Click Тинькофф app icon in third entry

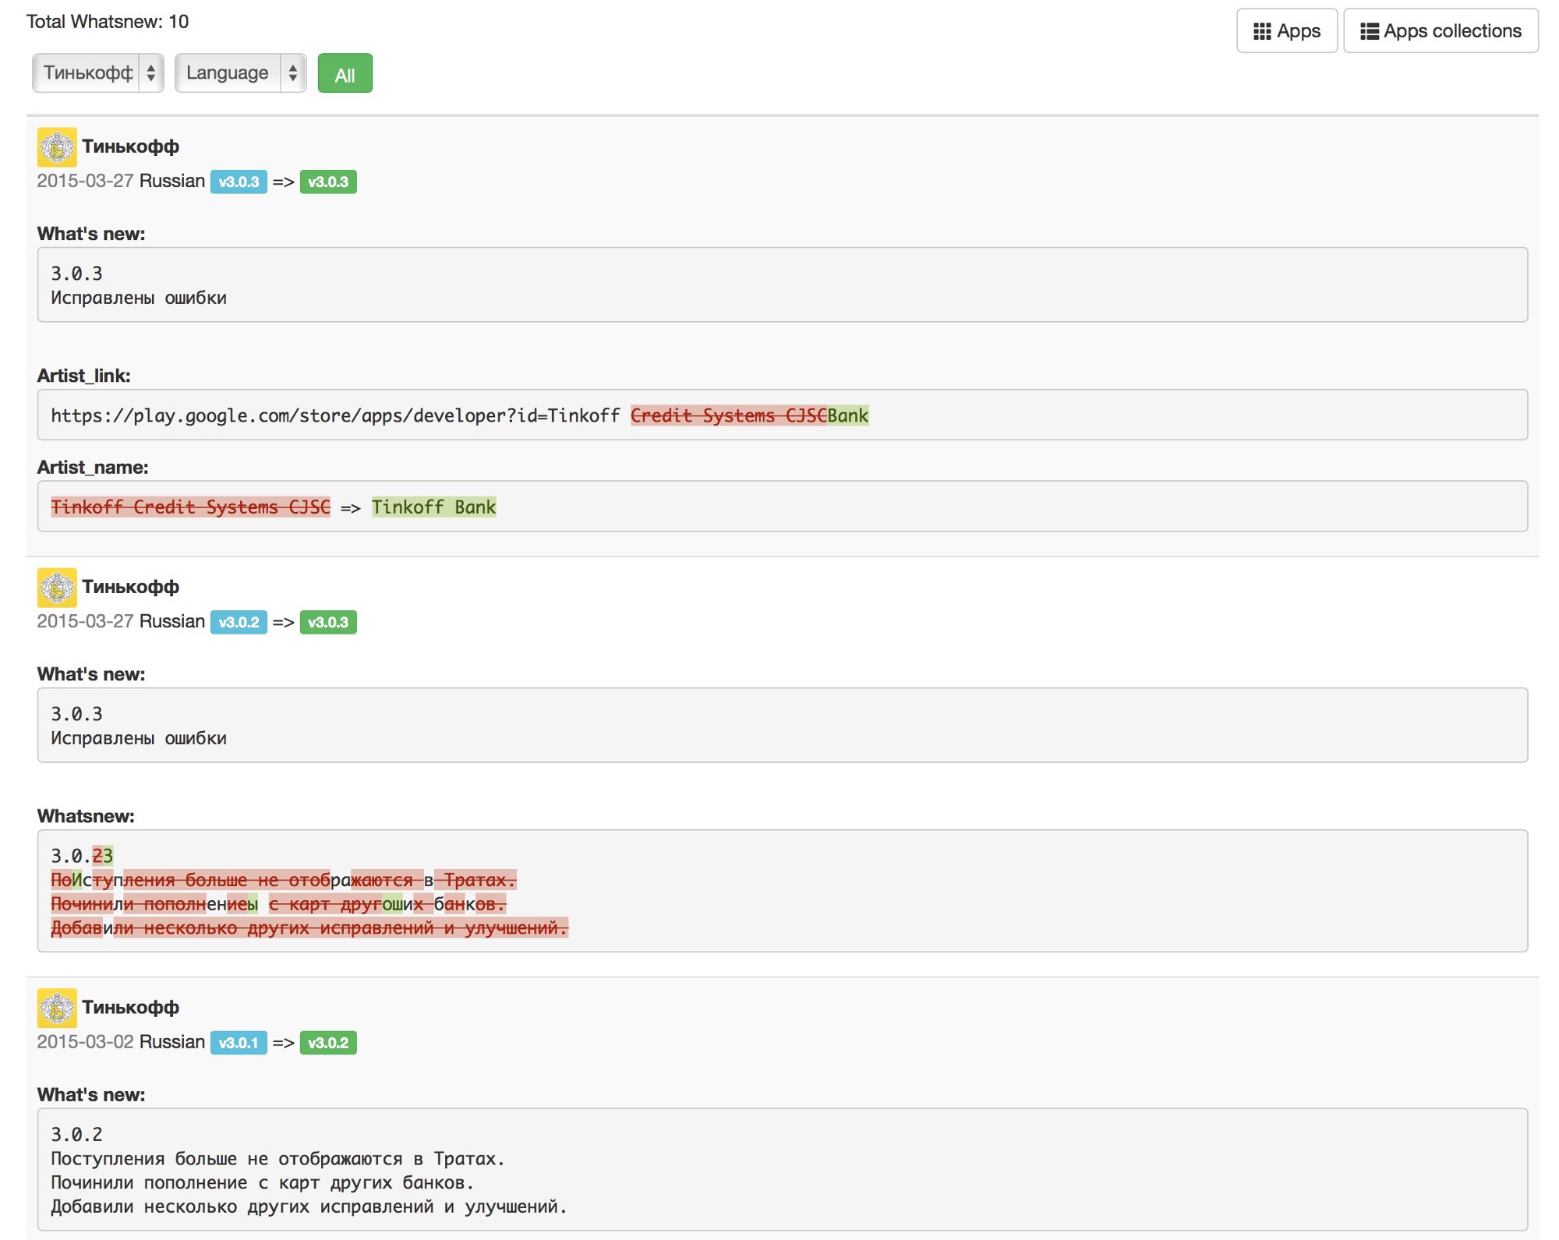57,1008
